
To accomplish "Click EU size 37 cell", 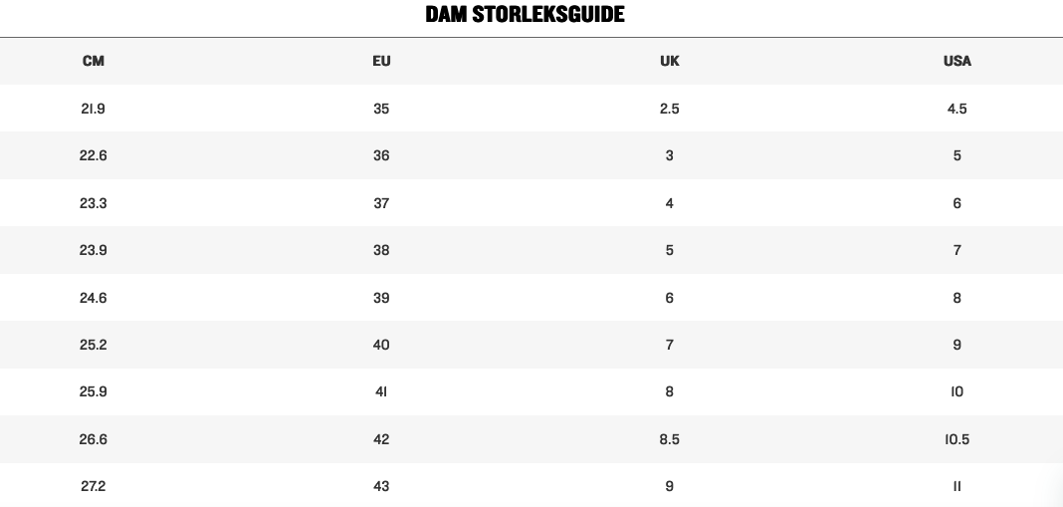I will 381,203.
